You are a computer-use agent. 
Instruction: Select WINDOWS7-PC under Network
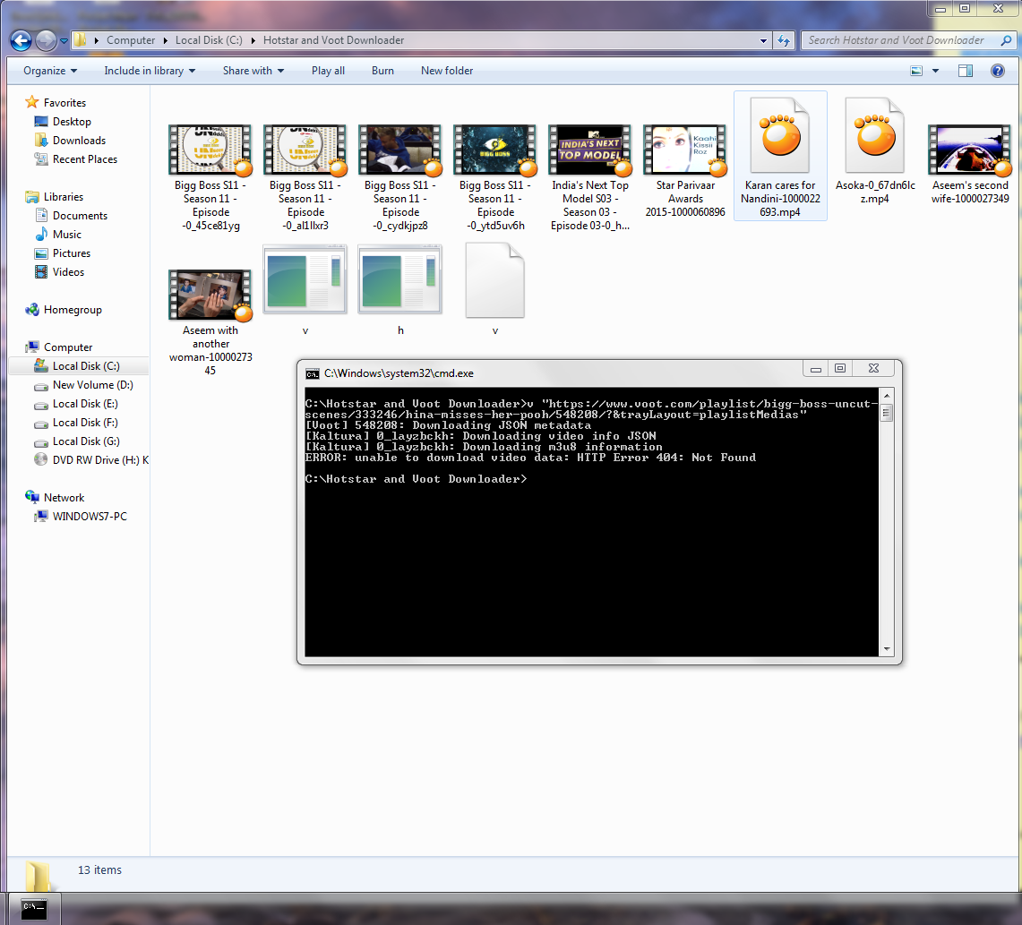pyautogui.click(x=90, y=517)
